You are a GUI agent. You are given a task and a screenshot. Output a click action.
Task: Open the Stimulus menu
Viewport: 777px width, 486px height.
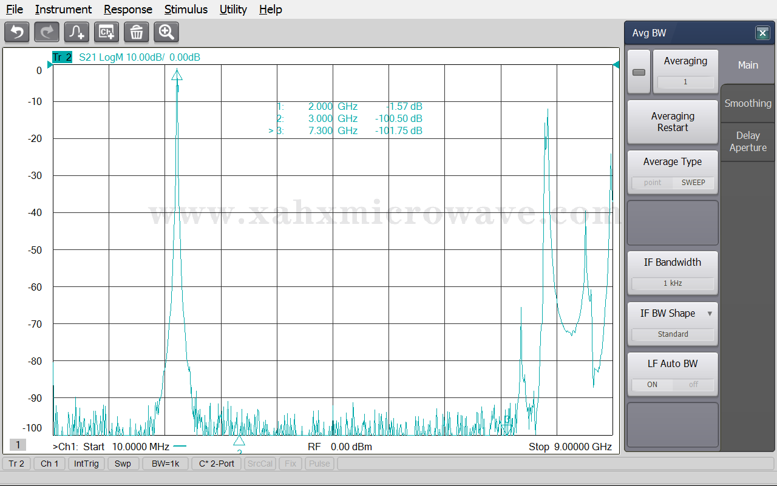[186, 9]
